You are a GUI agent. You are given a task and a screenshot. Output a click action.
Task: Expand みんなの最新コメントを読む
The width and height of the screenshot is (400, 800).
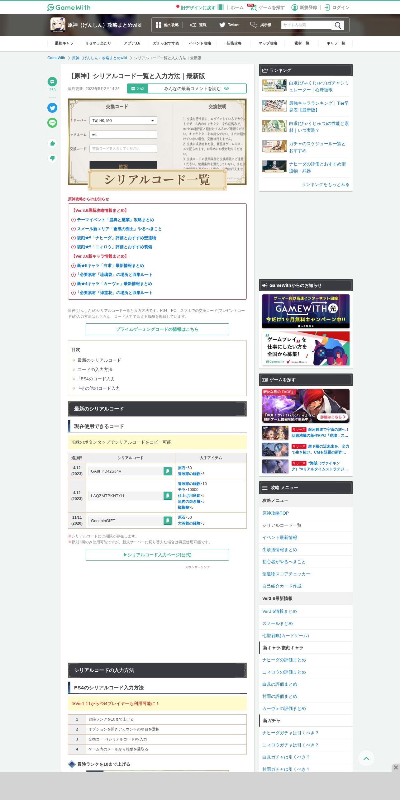pos(197,88)
